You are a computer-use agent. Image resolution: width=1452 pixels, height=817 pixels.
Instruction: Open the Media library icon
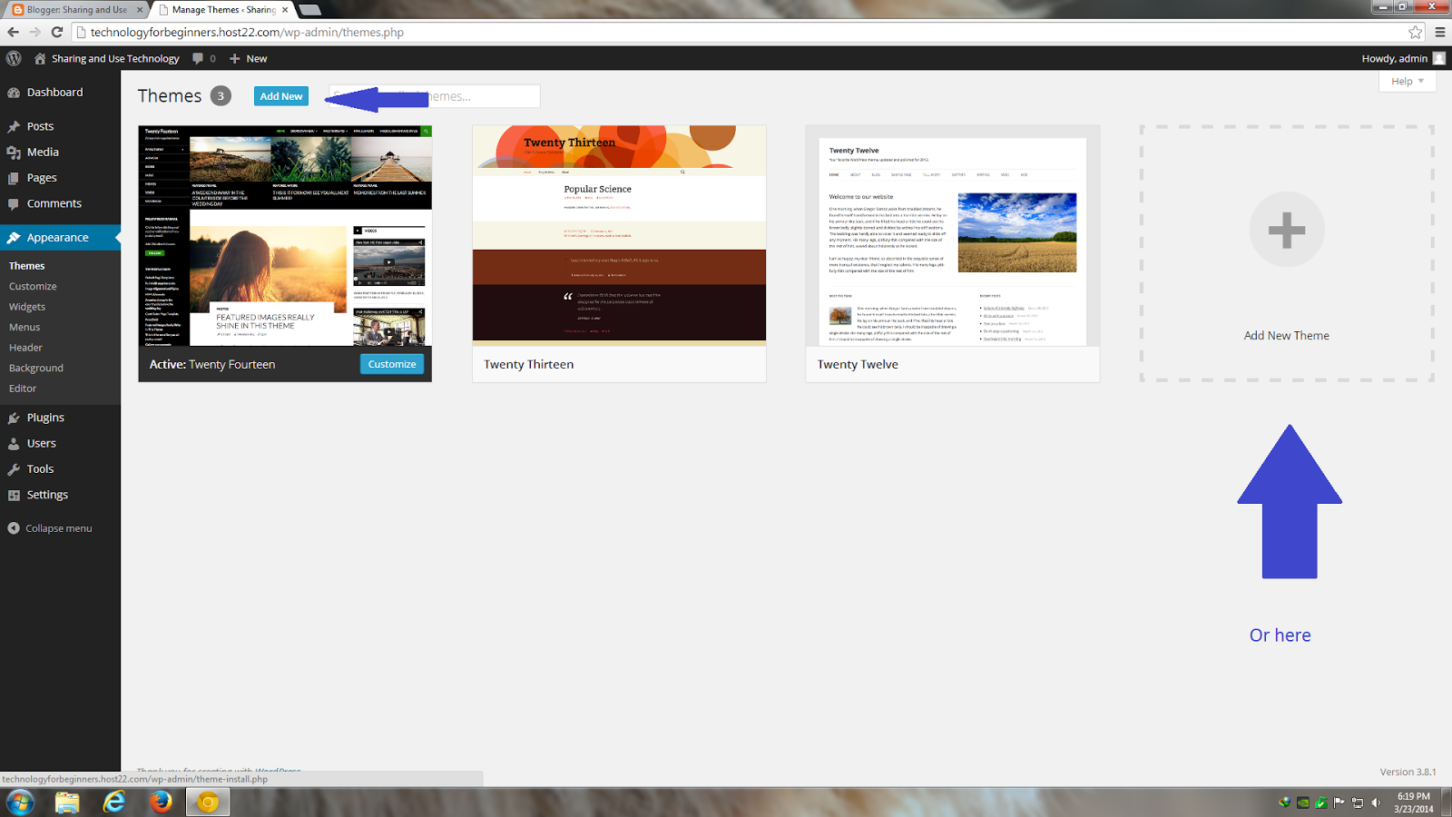[x=14, y=152]
